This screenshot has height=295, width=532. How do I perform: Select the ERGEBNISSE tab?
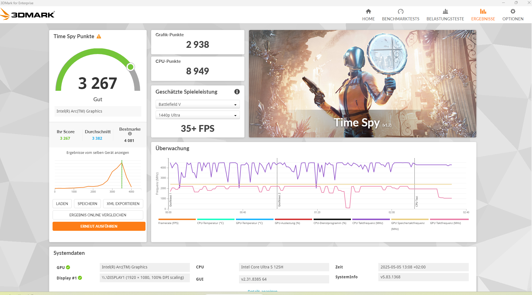click(483, 15)
